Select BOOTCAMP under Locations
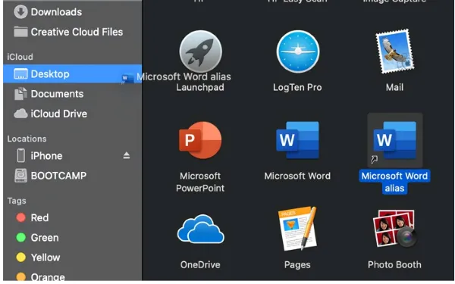Image resolution: width=455 pixels, height=284 pixels. tap(58, 176)
